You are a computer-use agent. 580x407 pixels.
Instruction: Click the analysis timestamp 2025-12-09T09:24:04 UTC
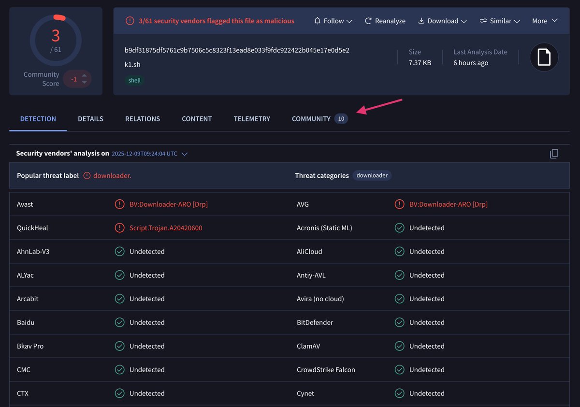coord(145,154)
